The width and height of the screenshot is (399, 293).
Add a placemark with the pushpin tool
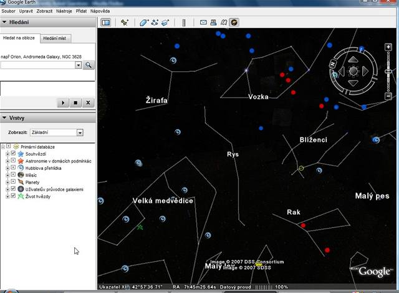click(125, 22)
